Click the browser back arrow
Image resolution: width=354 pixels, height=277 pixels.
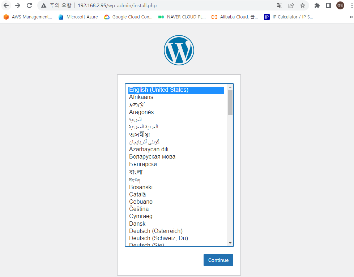pyautogui.click(x=6, y=5)
